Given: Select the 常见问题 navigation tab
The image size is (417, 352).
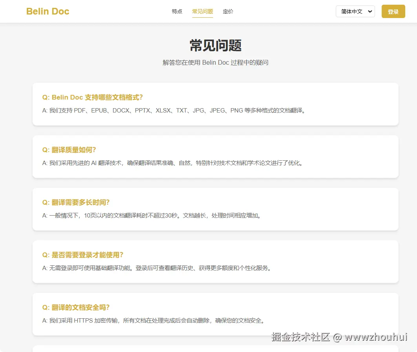Looking at the screenshot, I should tap(202, 11).
